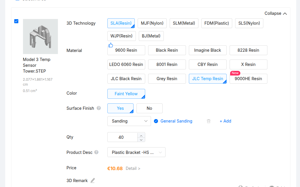Screen dimensions: 300x187
Task: Set Surface Finish to No
Action: [149, 108]
